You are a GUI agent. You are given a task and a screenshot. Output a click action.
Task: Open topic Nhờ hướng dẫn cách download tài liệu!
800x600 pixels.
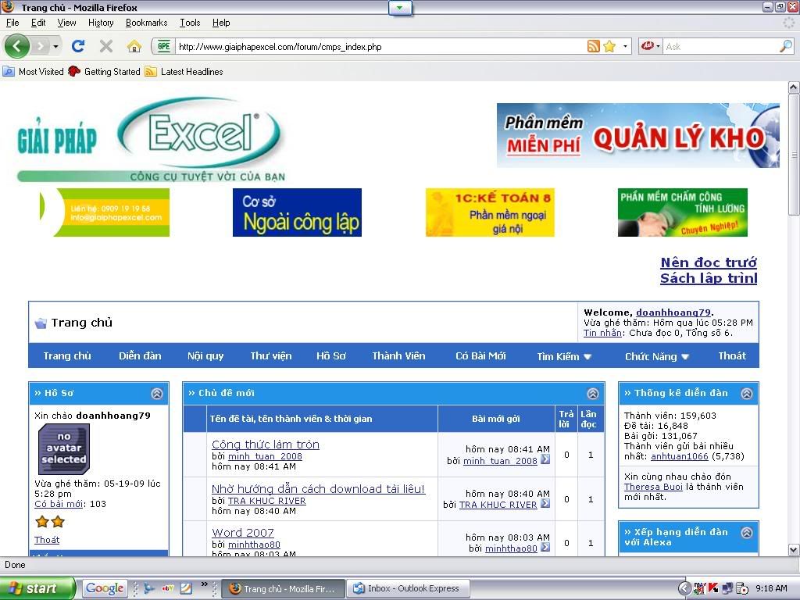(319, 489)
